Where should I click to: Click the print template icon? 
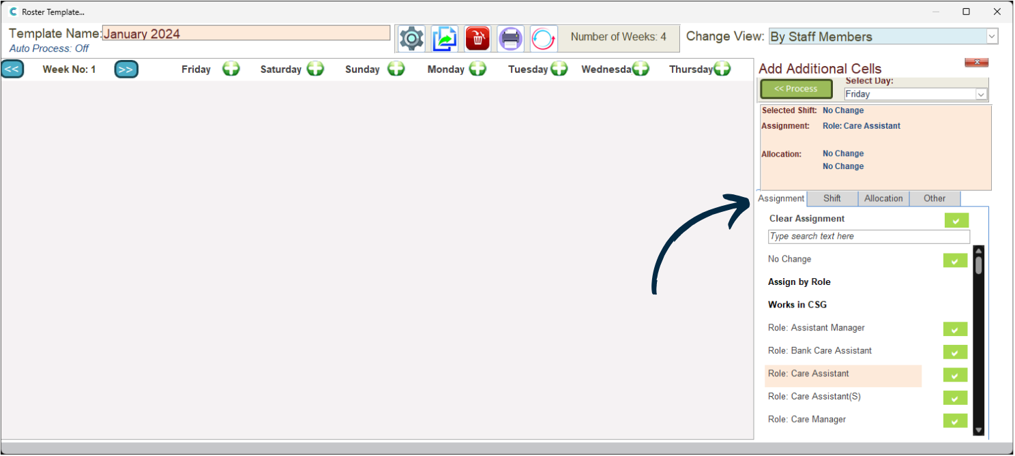point(510,38)
